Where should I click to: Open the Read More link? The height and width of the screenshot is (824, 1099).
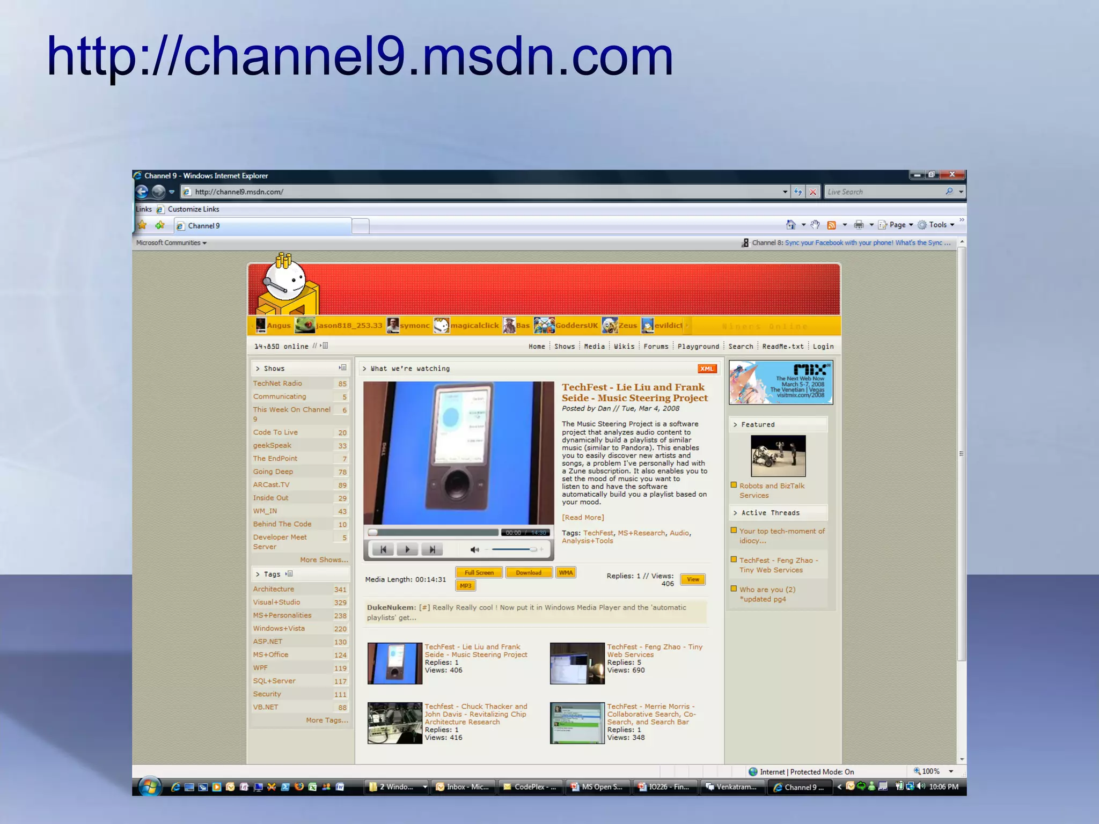pyautogui.click(x=583, y=518)
